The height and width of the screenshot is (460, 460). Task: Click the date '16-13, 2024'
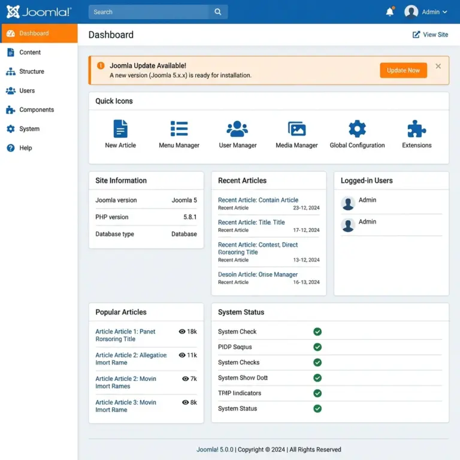[x=306, y=282]
